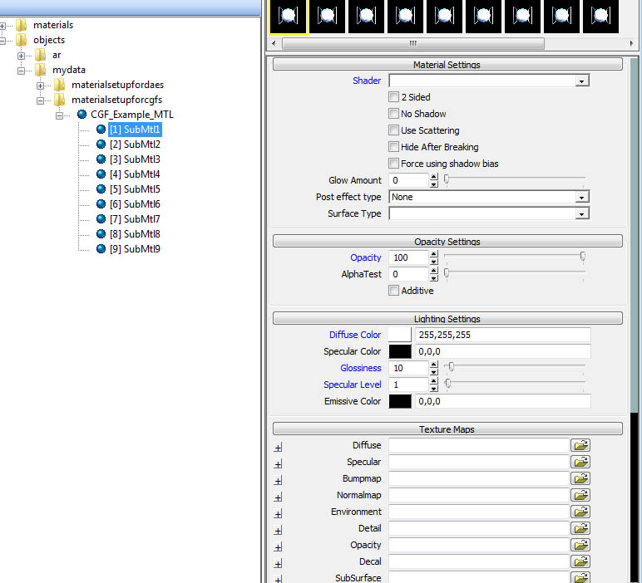The width and height of the screenshot is (642, 583).
Task: Open the Shader dropdown
Action: click(x=581, y=81)
